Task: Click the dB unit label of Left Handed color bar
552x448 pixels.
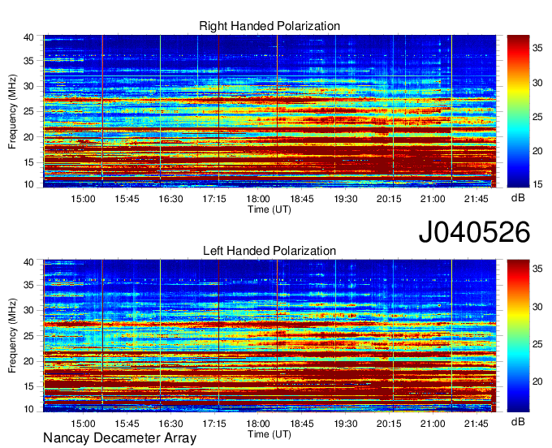Action: point(518,421)
